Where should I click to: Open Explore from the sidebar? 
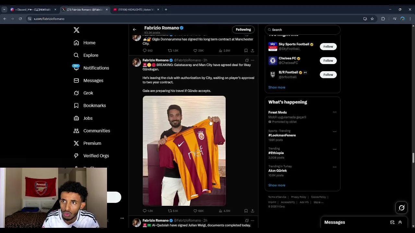pos(86,55)
